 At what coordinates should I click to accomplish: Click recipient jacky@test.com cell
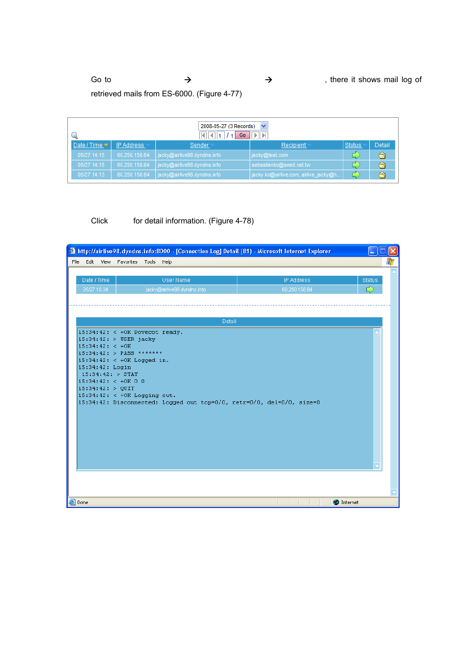[x=297, y=155]
